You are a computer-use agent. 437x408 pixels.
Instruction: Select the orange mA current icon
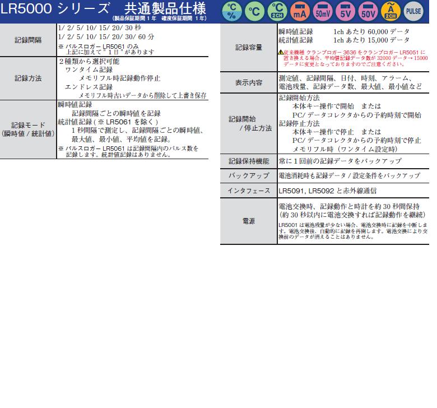click(299, 11)
